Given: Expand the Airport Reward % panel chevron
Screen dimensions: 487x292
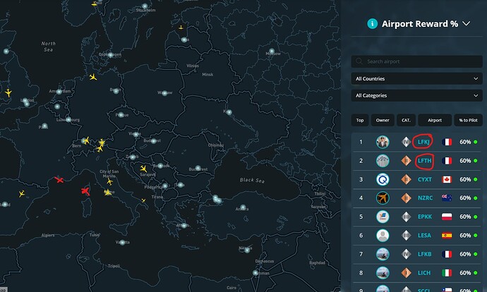Looking at the screenshot, I should pyautogui.click(x=466, y=24).
